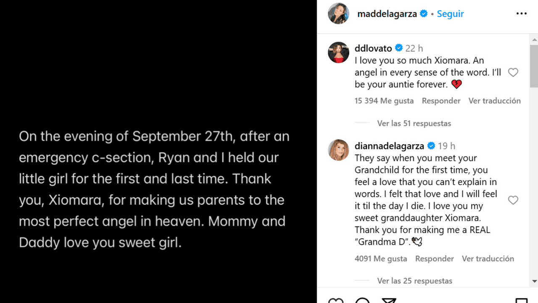Expand 'Ver las 25 respuestas' under diannadelagarza's comment

[x=414, y=281]
